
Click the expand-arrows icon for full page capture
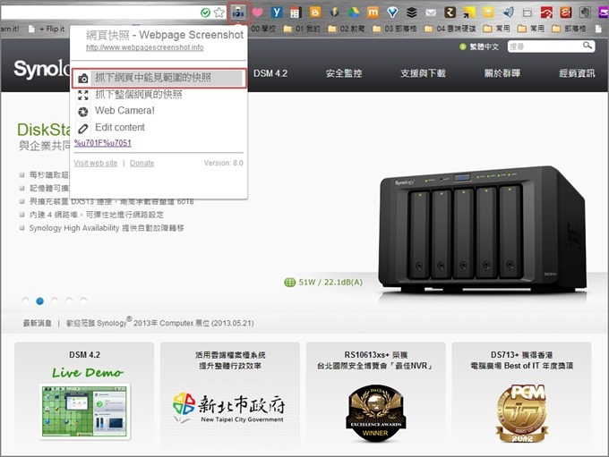pos(82,95)
